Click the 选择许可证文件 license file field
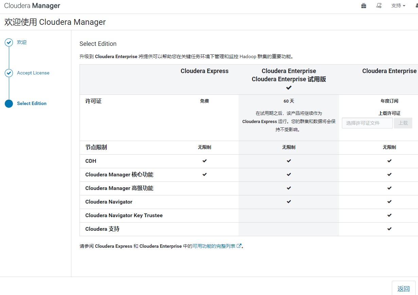The image size is (418, 295). (x=367, y=123)
